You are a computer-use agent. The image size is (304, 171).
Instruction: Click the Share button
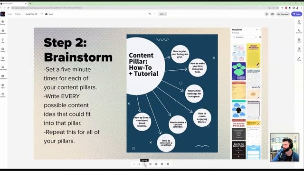click(297, 14)
